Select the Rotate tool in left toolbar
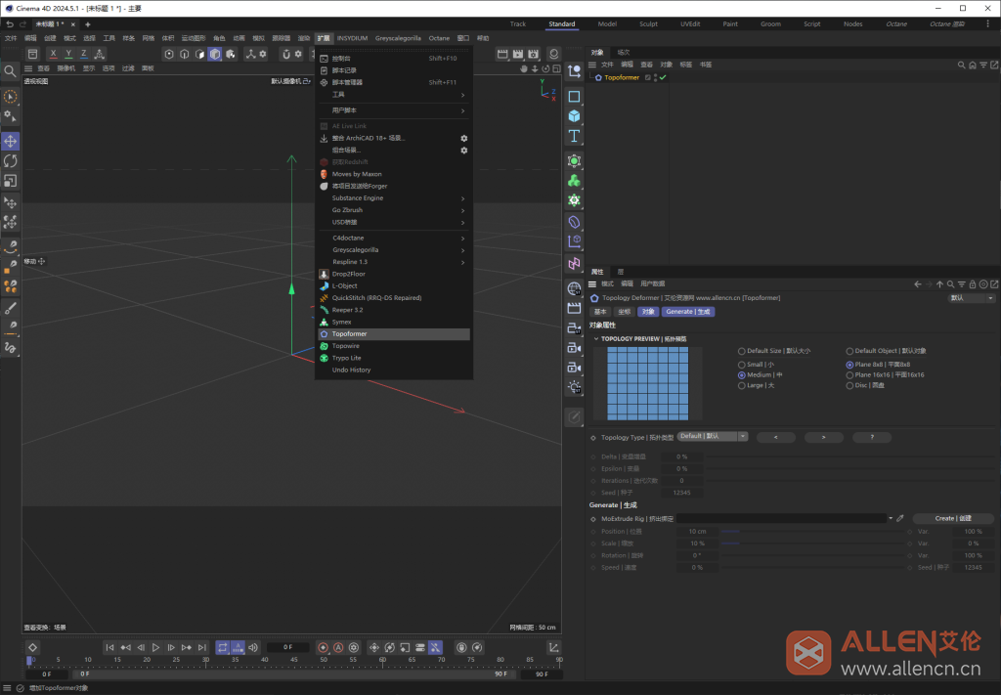 (x=10, y=161)
